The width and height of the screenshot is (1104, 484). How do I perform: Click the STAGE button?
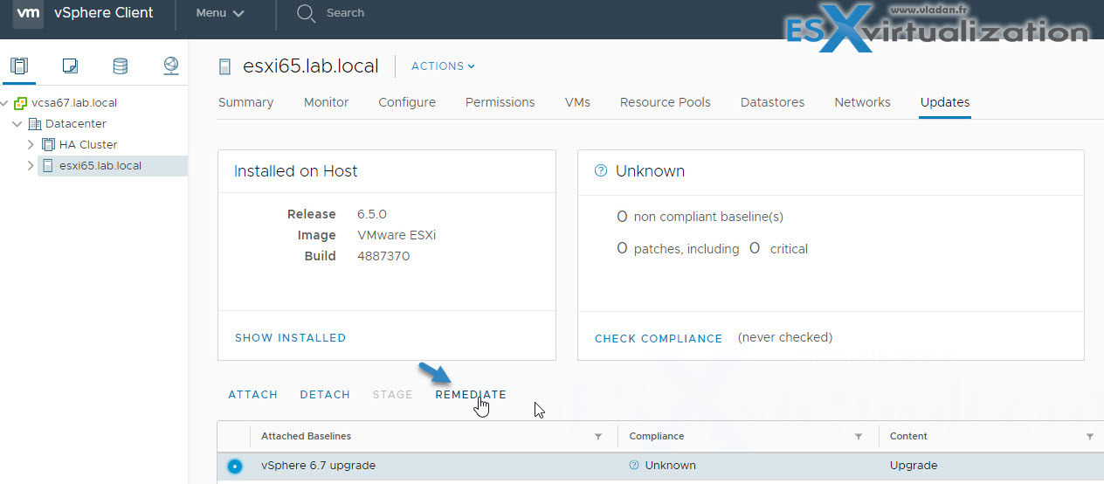tap(392, 395)
